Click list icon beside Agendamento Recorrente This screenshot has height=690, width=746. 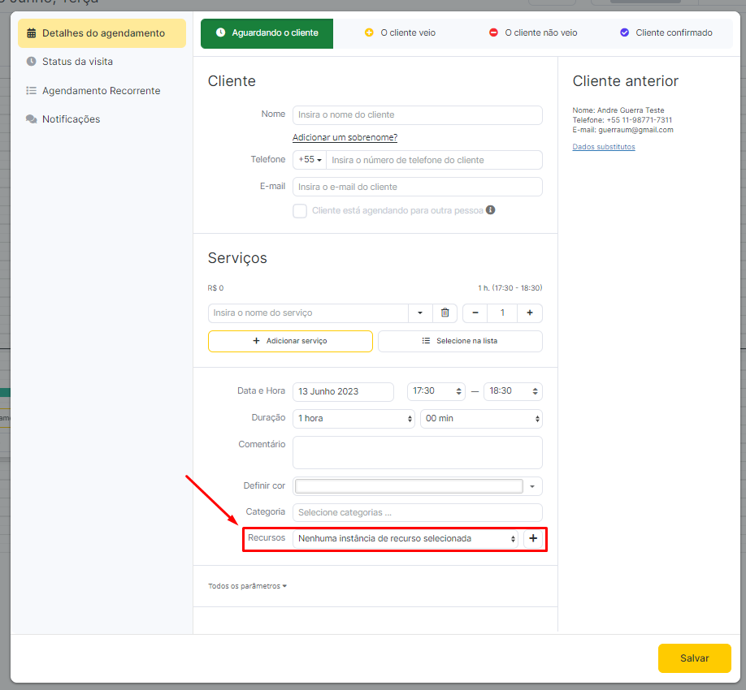tap(32, 90)
